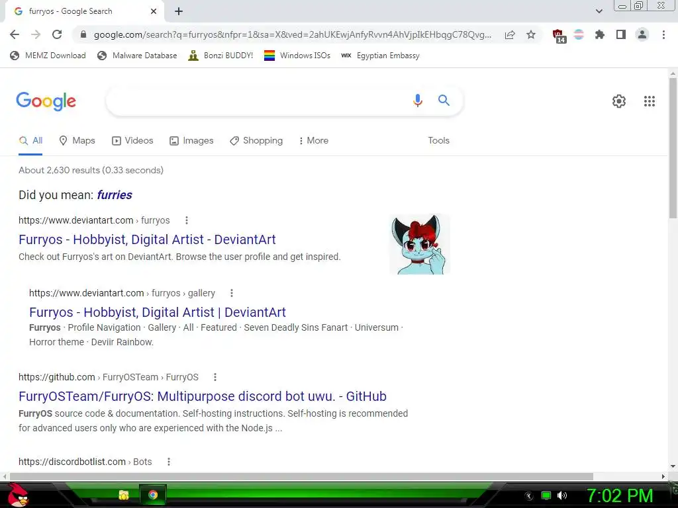Click the discordbotlist.com › Bots URL text
This screenshot has height=508, width=678.
(x=85, y=462)
